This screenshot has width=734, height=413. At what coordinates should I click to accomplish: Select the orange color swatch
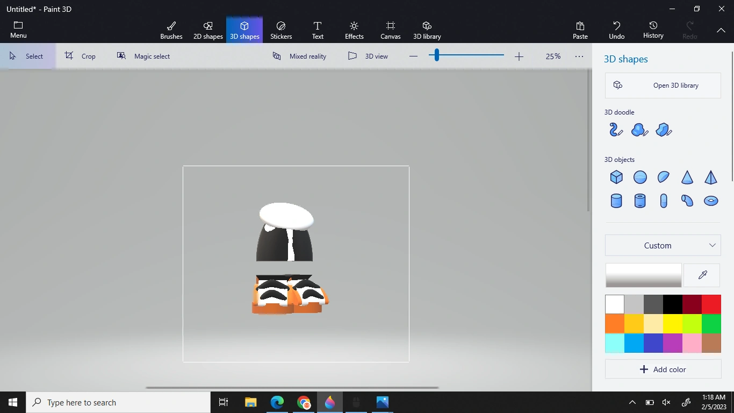tap(615, 324)
